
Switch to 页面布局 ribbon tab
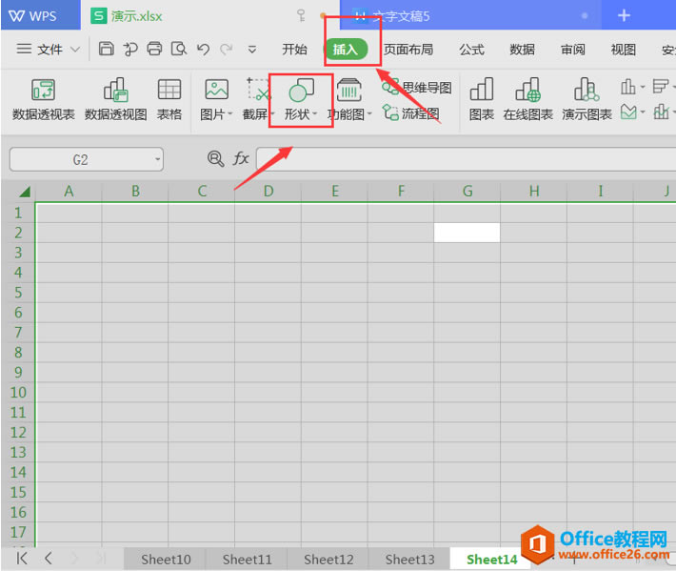point(408,50)
